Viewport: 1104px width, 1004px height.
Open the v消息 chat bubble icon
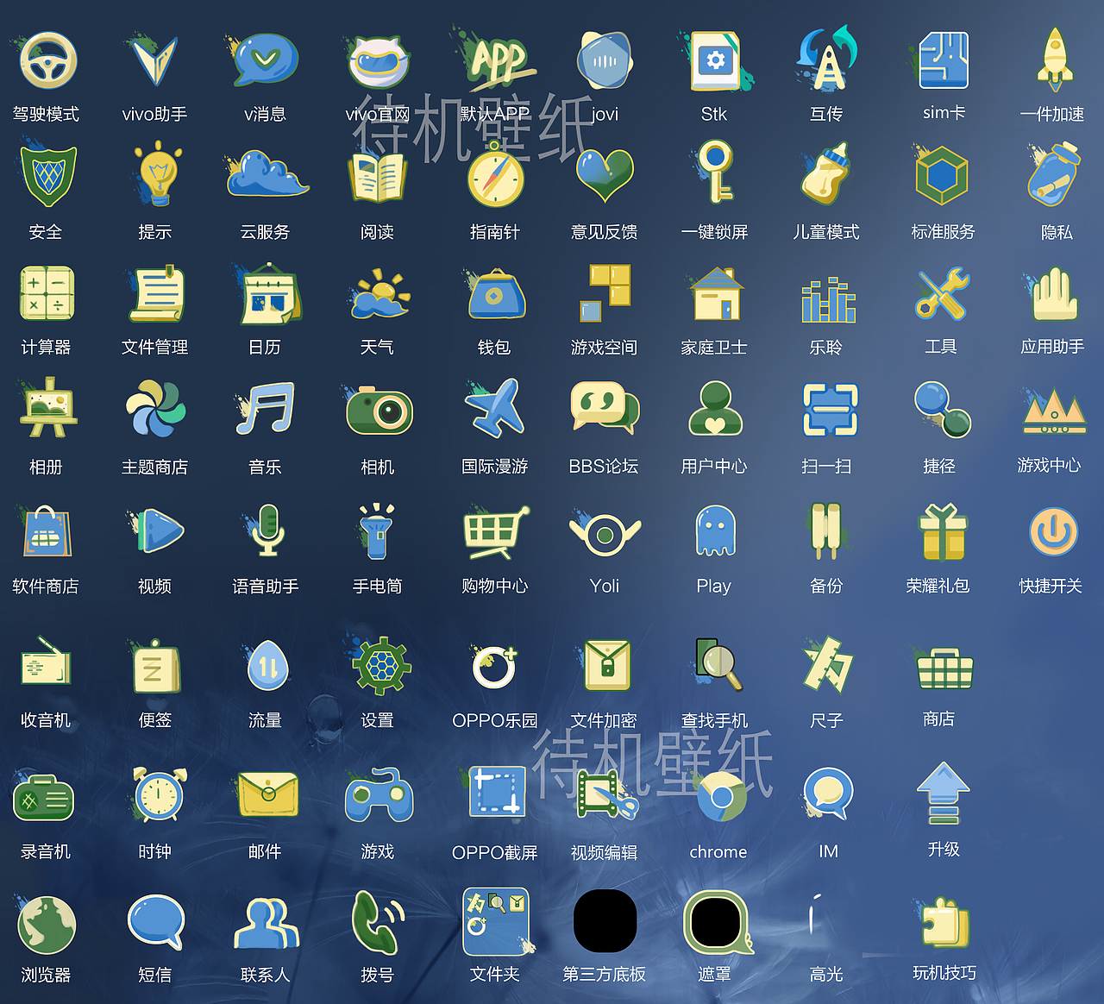coord(265,60)
